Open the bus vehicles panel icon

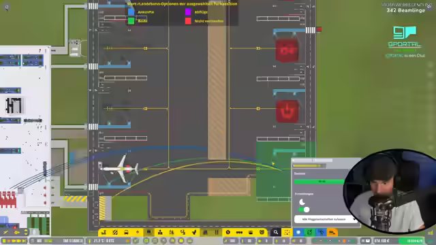coord(126,232)
